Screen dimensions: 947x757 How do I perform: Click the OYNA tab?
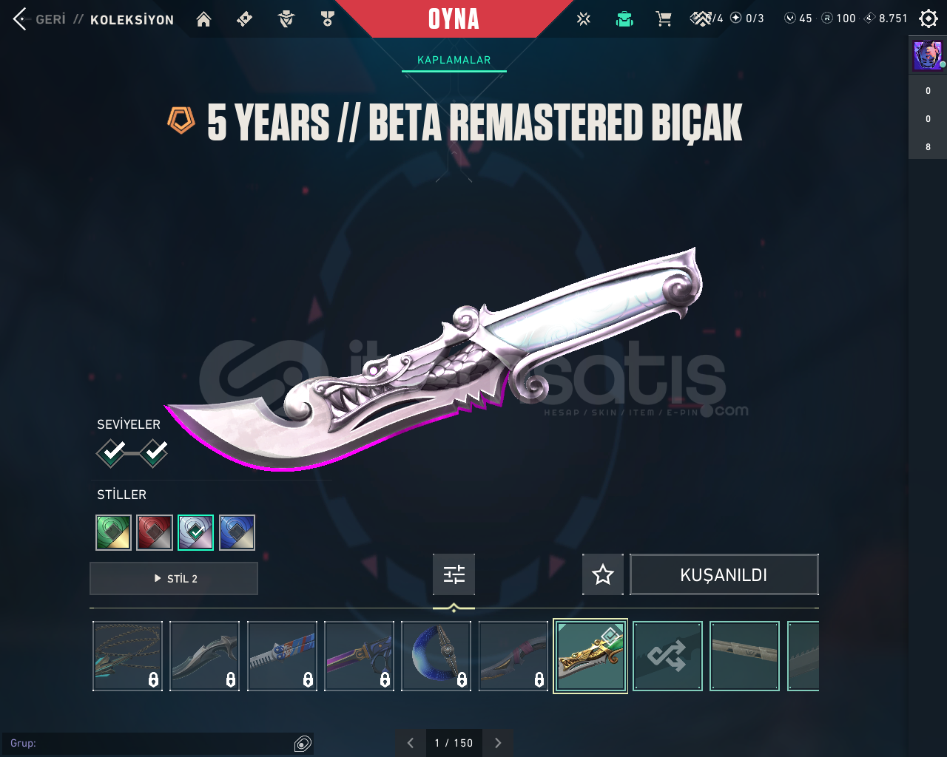pyautogui.click(x=454, y=18)
